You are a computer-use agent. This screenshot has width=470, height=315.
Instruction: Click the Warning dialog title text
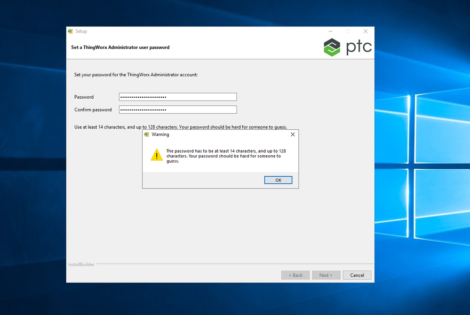pos(160,134)
